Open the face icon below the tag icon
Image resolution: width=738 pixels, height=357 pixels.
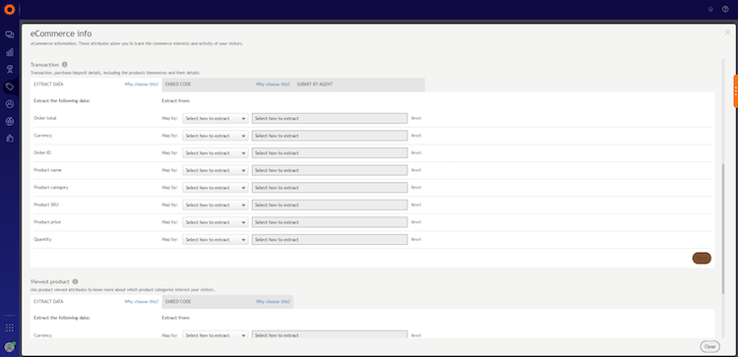tap(10, 104)
